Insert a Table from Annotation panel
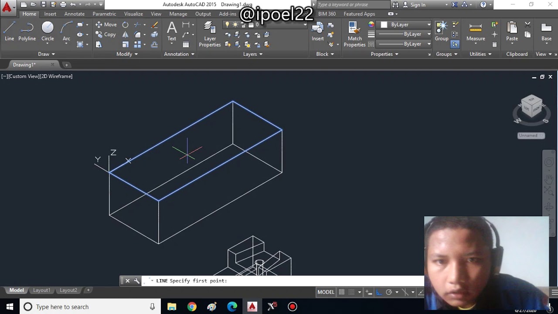 tap(186, 44)
